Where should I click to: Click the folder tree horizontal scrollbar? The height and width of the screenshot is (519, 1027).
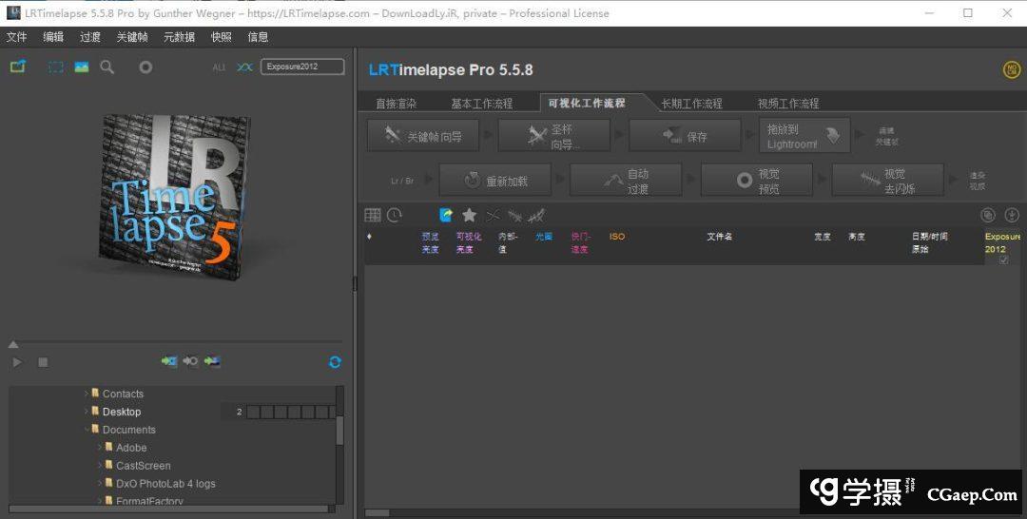point(168,509)
